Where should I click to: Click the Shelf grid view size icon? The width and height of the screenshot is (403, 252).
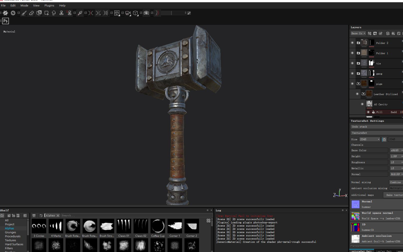pos(208,221)
